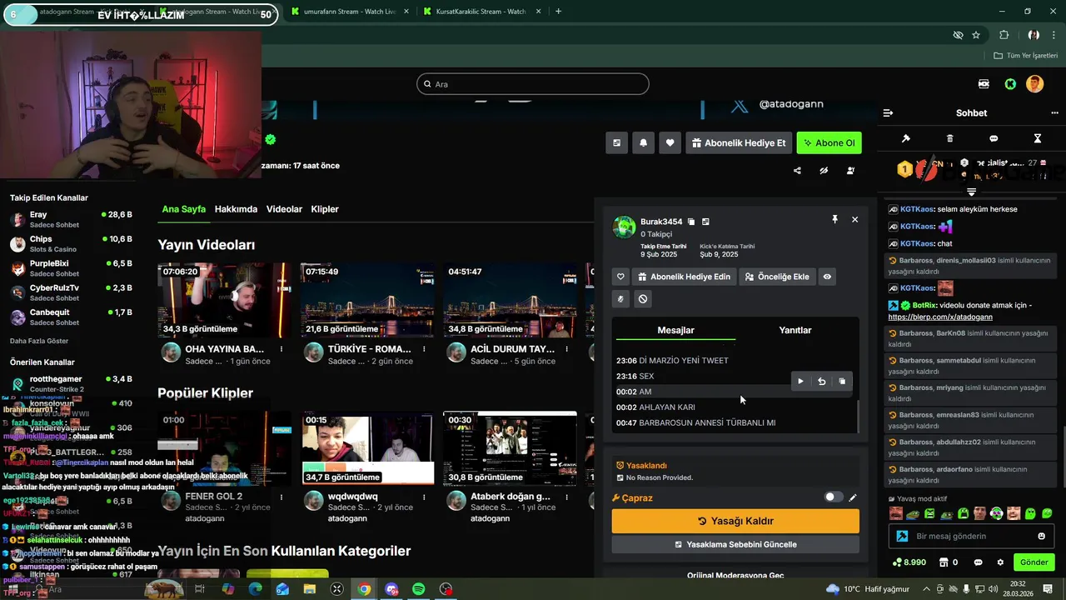1066x600 pixels.
Task: Open the Ana Sayfa tab
Action: pos(183,209)
